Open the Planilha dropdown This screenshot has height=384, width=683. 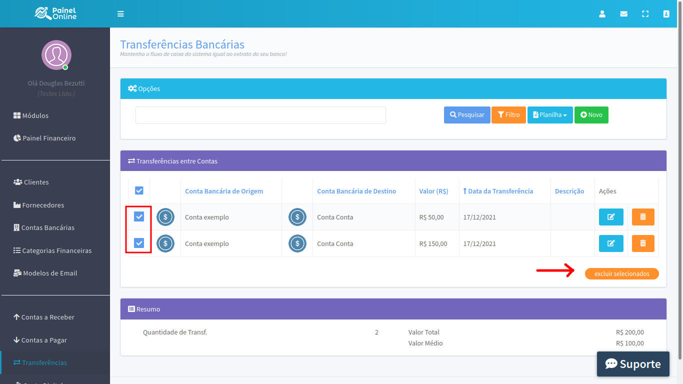(550, 115)
